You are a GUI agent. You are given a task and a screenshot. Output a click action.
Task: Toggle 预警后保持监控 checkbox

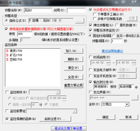pos(91,30)
